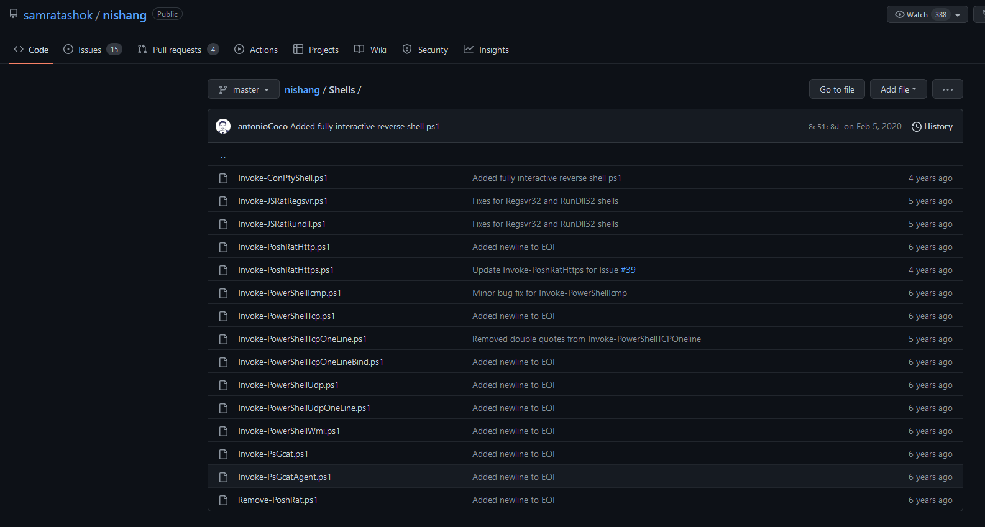This screenshot has height=527, width=985.
Task: Click the file icon for Invoke-PsGcatAgent.ps1
Action: [224, 477]
